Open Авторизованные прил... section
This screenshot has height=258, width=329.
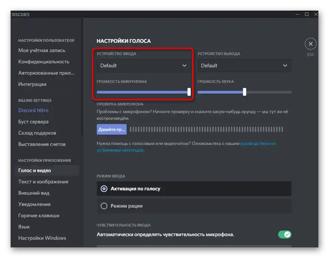47,73
